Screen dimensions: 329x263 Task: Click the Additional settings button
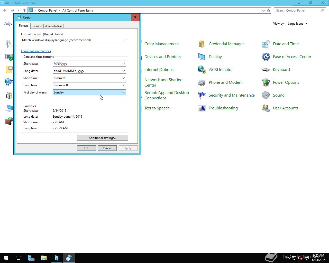[x=103, y=138]
